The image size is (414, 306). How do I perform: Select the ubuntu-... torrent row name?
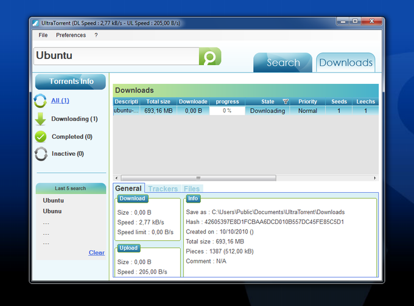(x=126, y=111)
